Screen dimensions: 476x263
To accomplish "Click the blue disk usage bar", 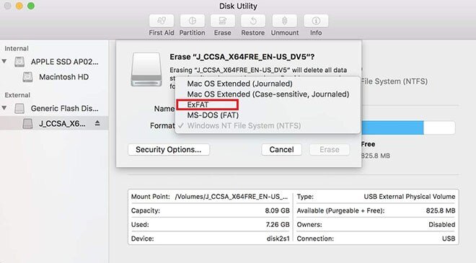I will [392, 128].
